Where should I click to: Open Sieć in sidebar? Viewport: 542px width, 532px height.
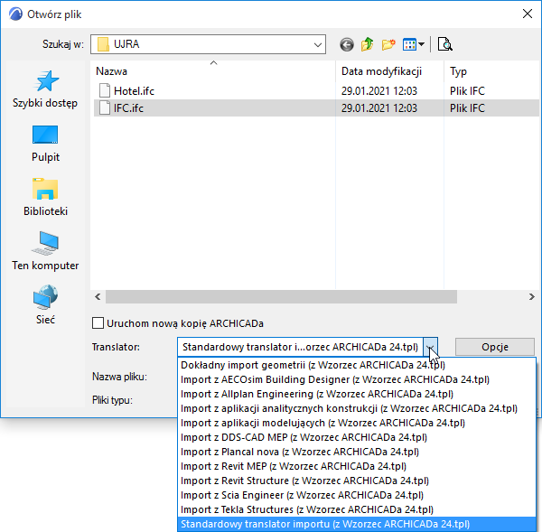click(45, 305)
